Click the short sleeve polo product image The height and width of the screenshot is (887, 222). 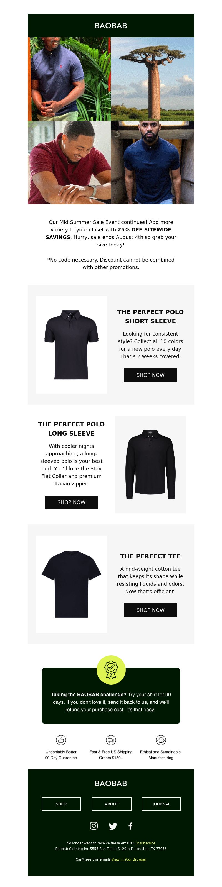coord(71,345)
